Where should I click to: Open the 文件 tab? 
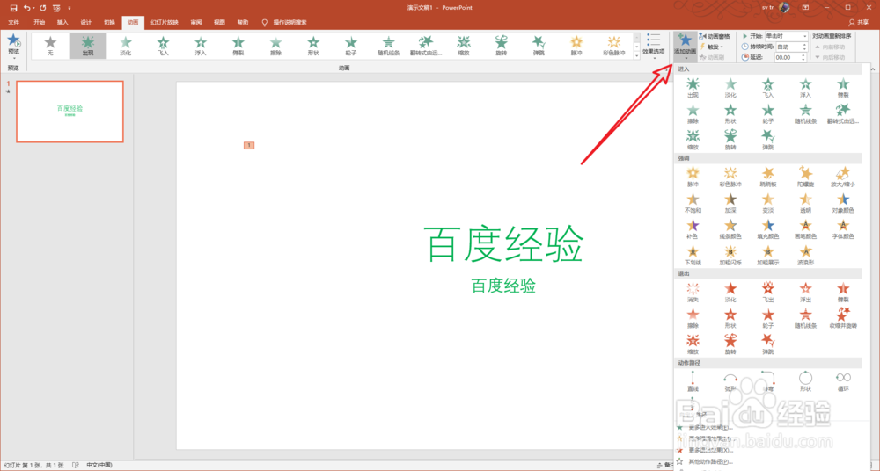13,23
